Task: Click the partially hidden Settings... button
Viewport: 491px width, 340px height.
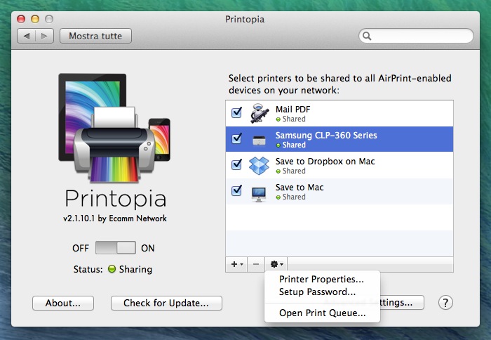Action: tap(402, 302)
